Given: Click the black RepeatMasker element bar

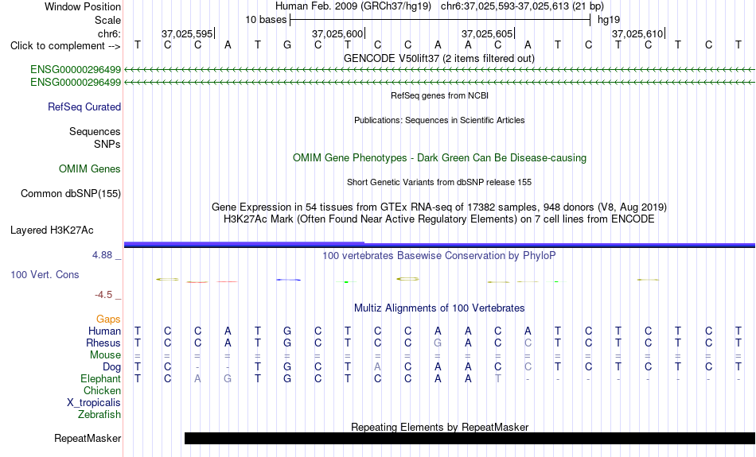Looking at the screenshot, I should (470, 438).
